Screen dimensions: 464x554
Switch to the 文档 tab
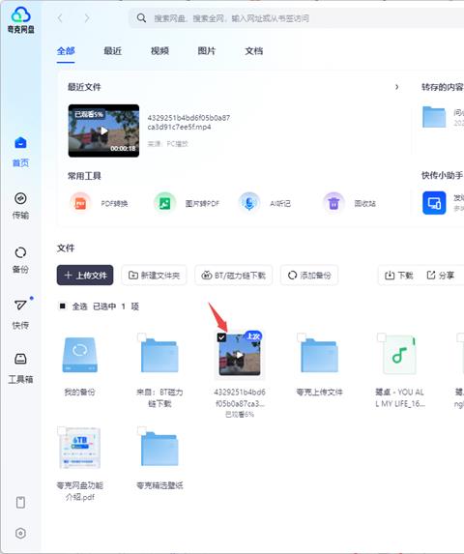click(254, 51)
